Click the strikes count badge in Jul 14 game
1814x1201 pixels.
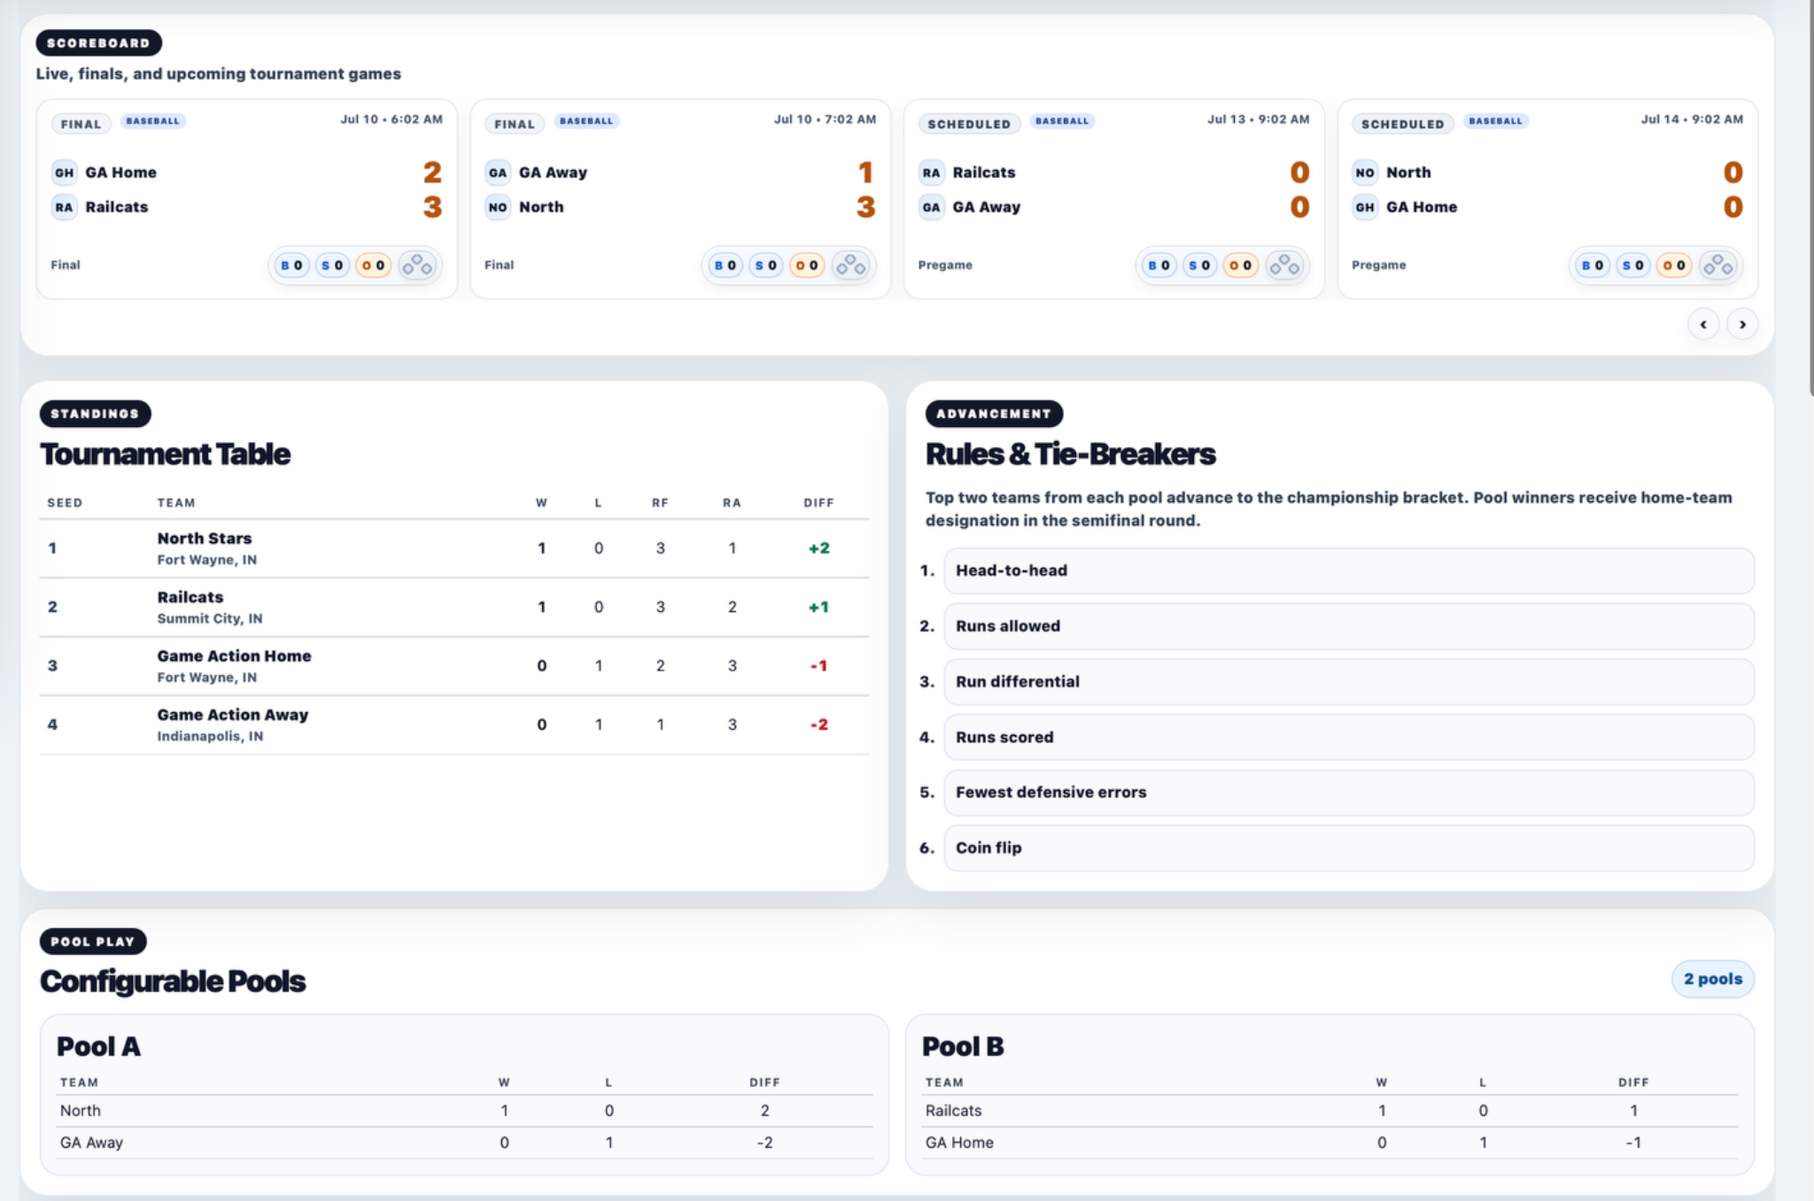[x=1633, y=265]
